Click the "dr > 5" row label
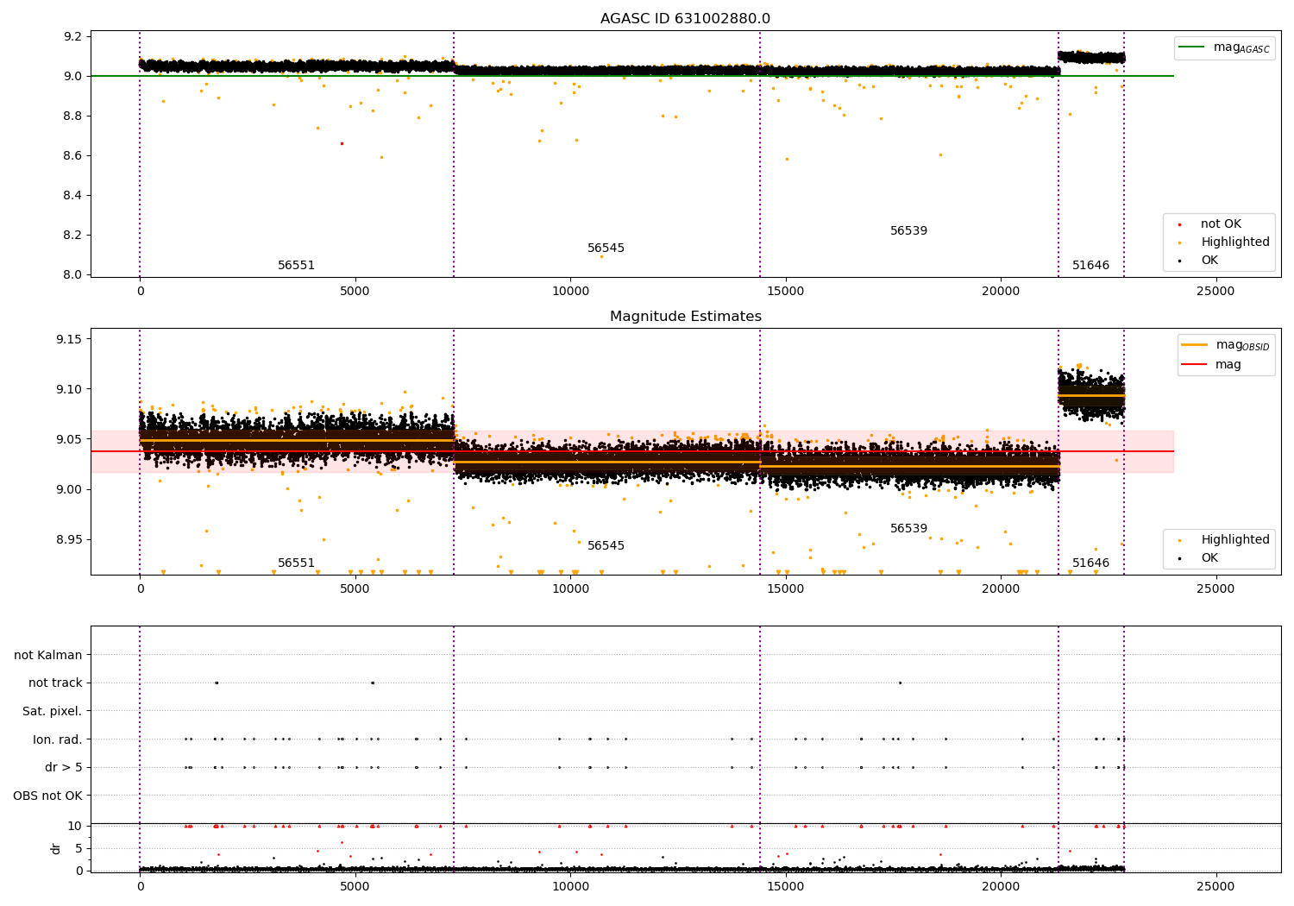 coord(64,768)
